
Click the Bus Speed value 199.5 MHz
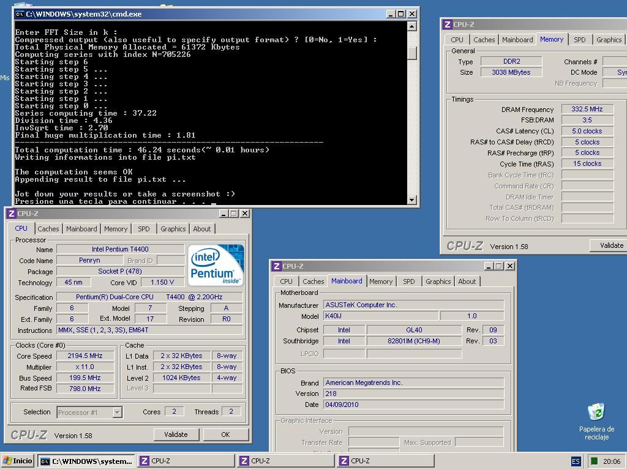click(85, 378)
